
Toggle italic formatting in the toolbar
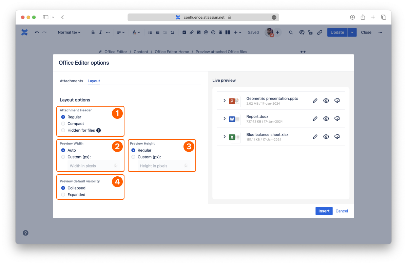coord(100,32)
